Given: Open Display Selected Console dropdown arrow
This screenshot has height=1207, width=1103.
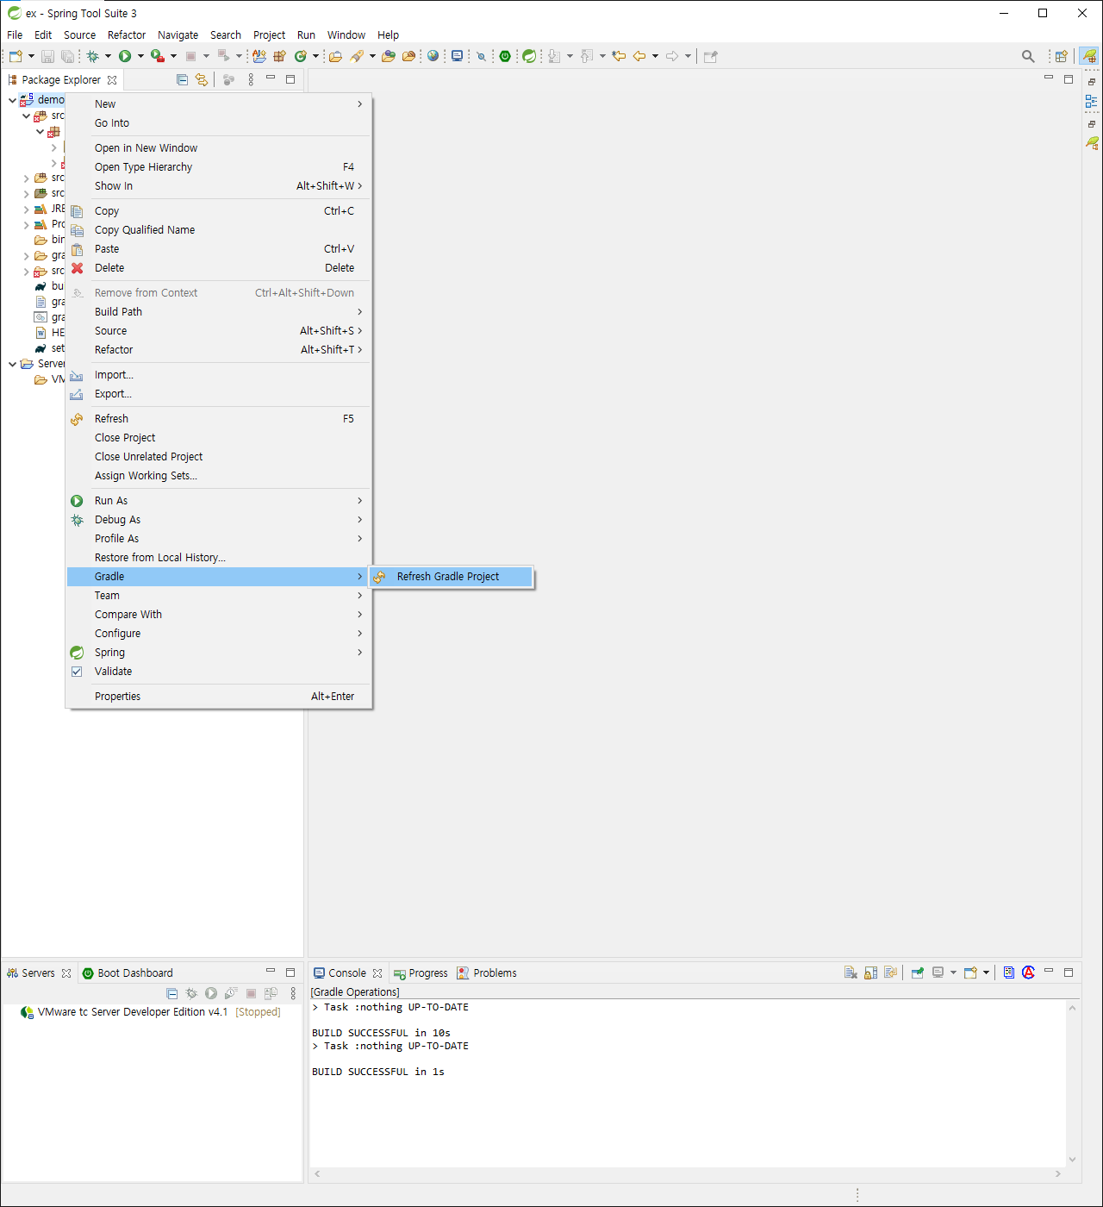Looking at the screenshot, I should (x=953, y=972).
